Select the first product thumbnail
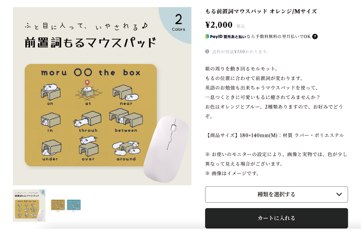 (x=29, y=205)
